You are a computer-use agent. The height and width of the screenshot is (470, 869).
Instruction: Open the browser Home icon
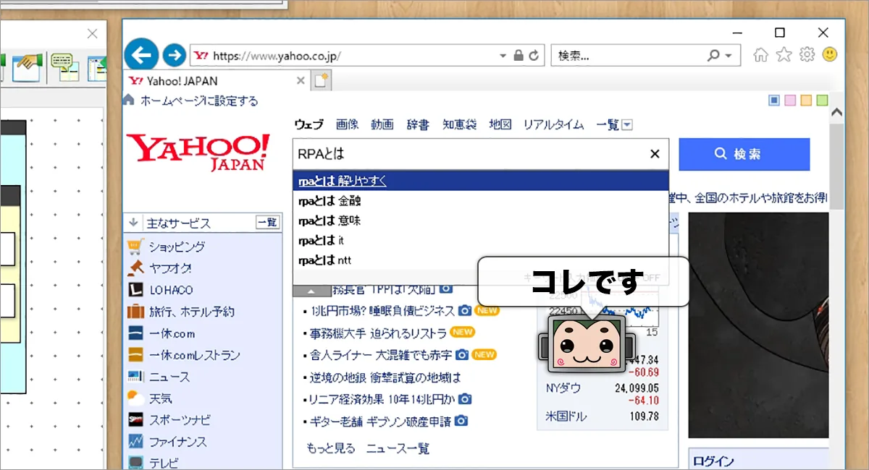pos(760,55)
